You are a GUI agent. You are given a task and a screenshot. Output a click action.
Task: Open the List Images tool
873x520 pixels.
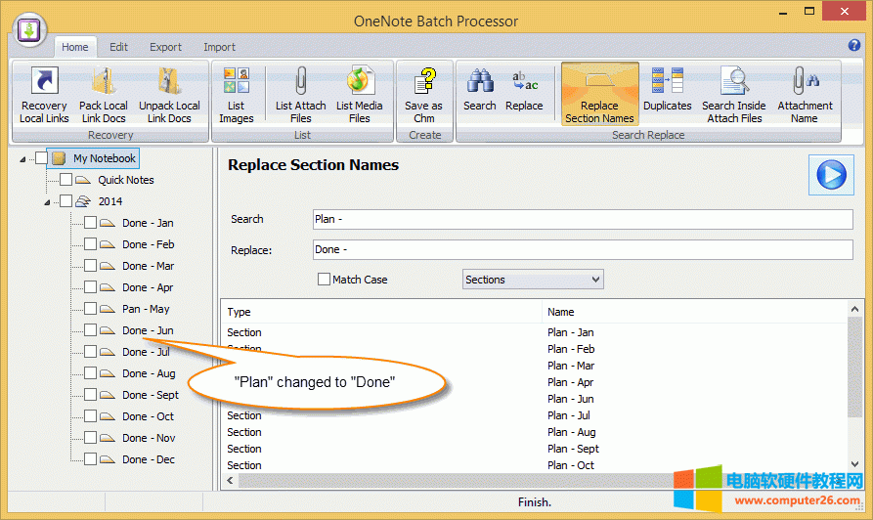coord(236,95)
